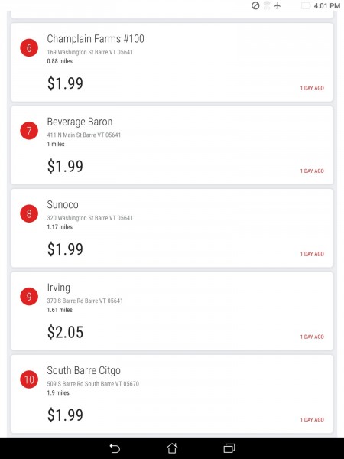Tap the $1.99 price at Sunoco
The width and height of the screenshot is (344, 459).
65,249
